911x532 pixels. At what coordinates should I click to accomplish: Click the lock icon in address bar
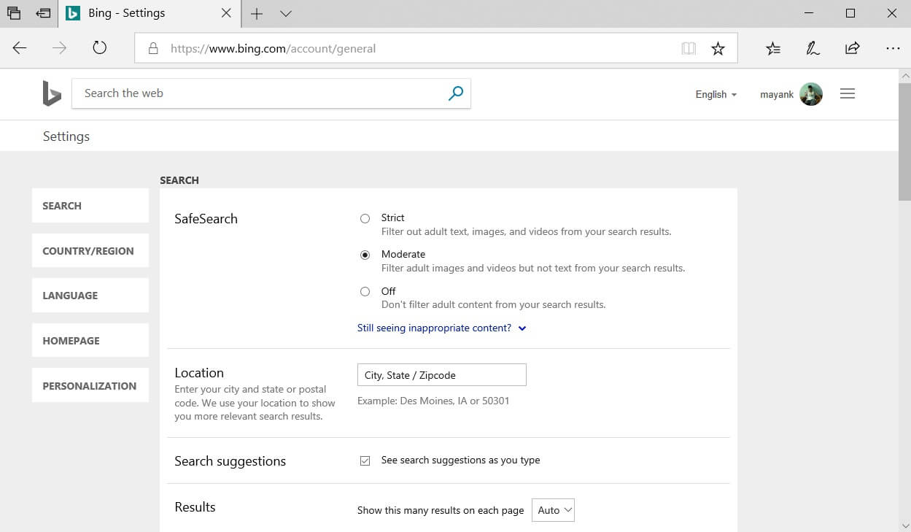pos(153,49)
